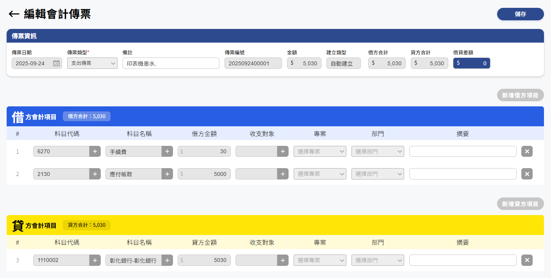Click the 摘要 input in row 1
The width and height of the screenshot is (551, 278).
pyautogui.click(x=463, y=151)
